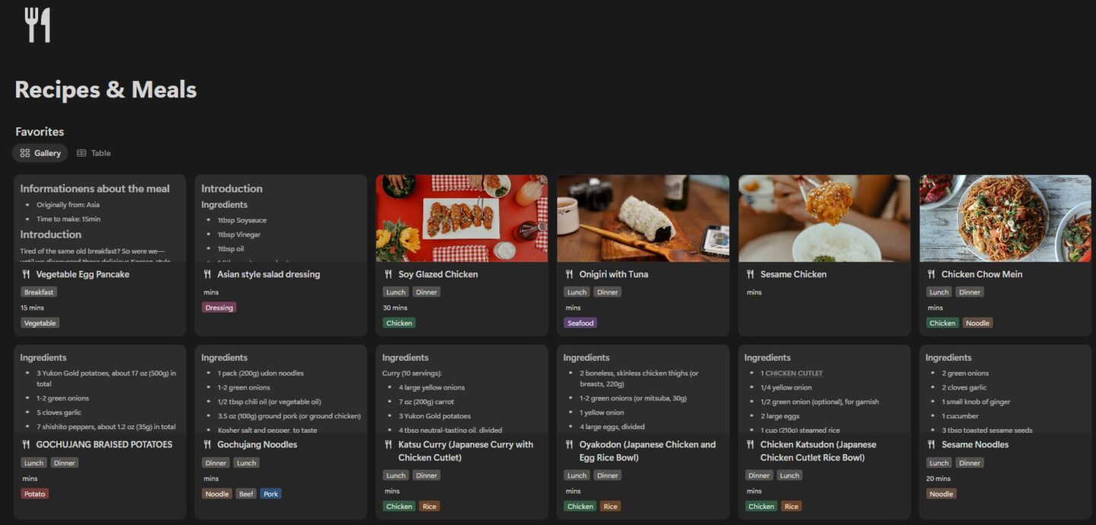Open the Chicken Chow Mein photo
This screenshot has height=525, width=1096.
coord(1005,217)
